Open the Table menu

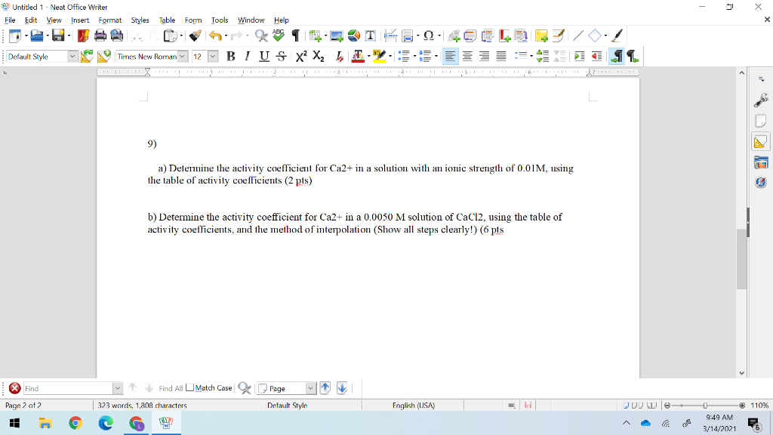coord(167,20)
